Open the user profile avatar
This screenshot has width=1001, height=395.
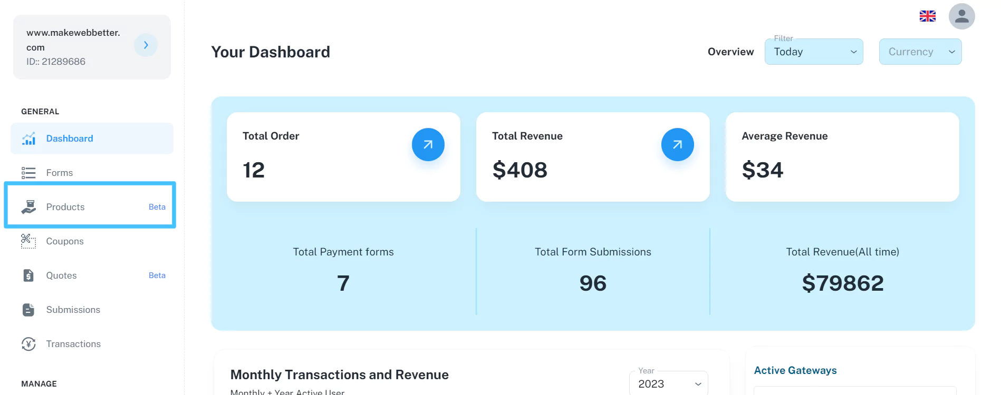(961, 16)
